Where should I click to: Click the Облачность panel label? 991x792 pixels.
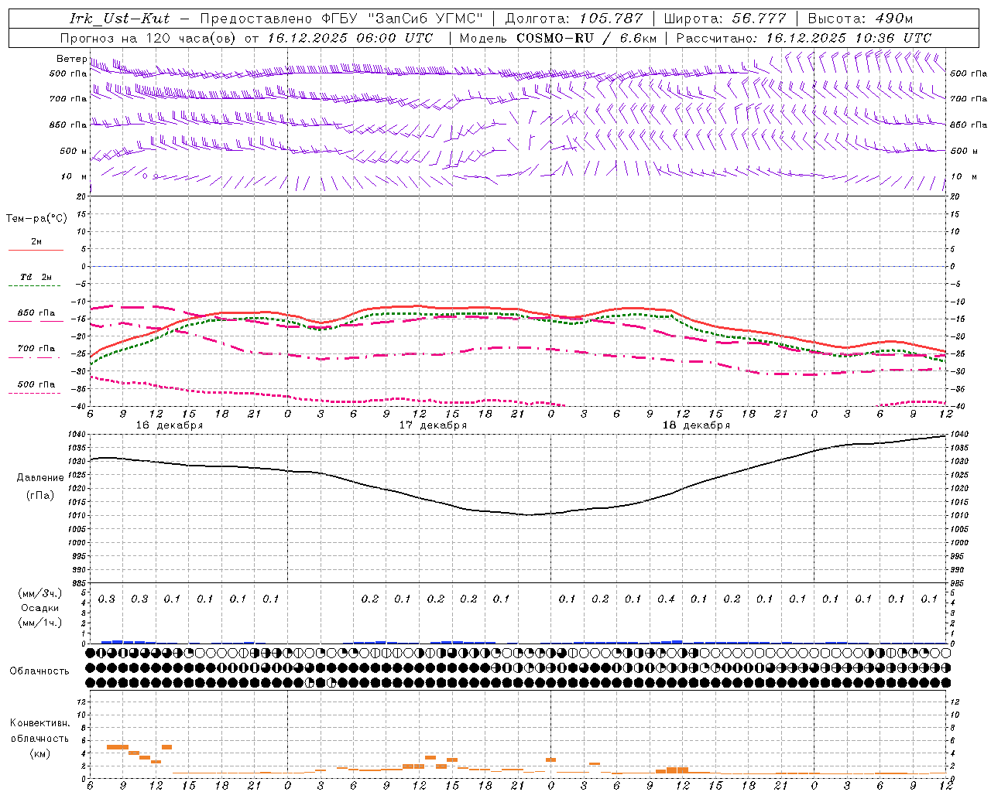coord(39,671)
